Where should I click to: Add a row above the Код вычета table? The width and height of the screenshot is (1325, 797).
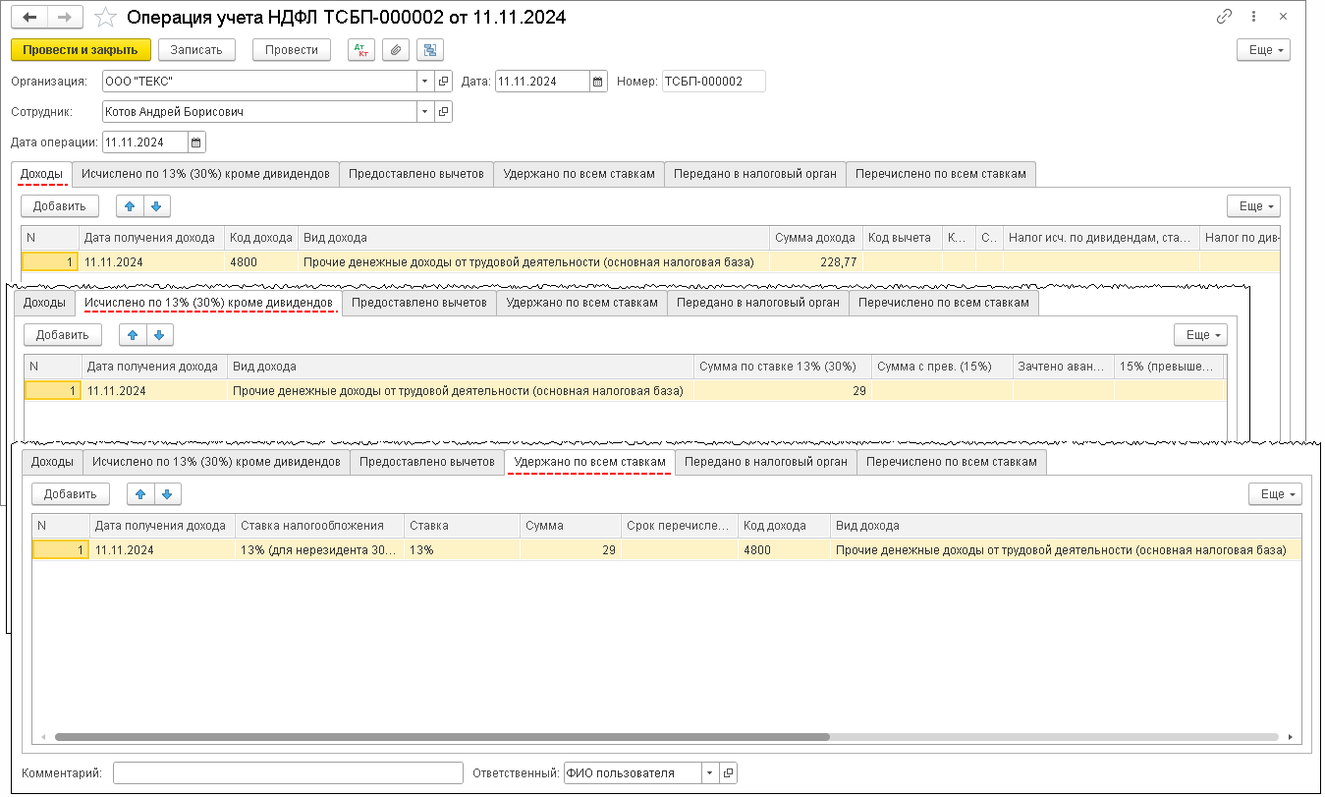point(60,206)
